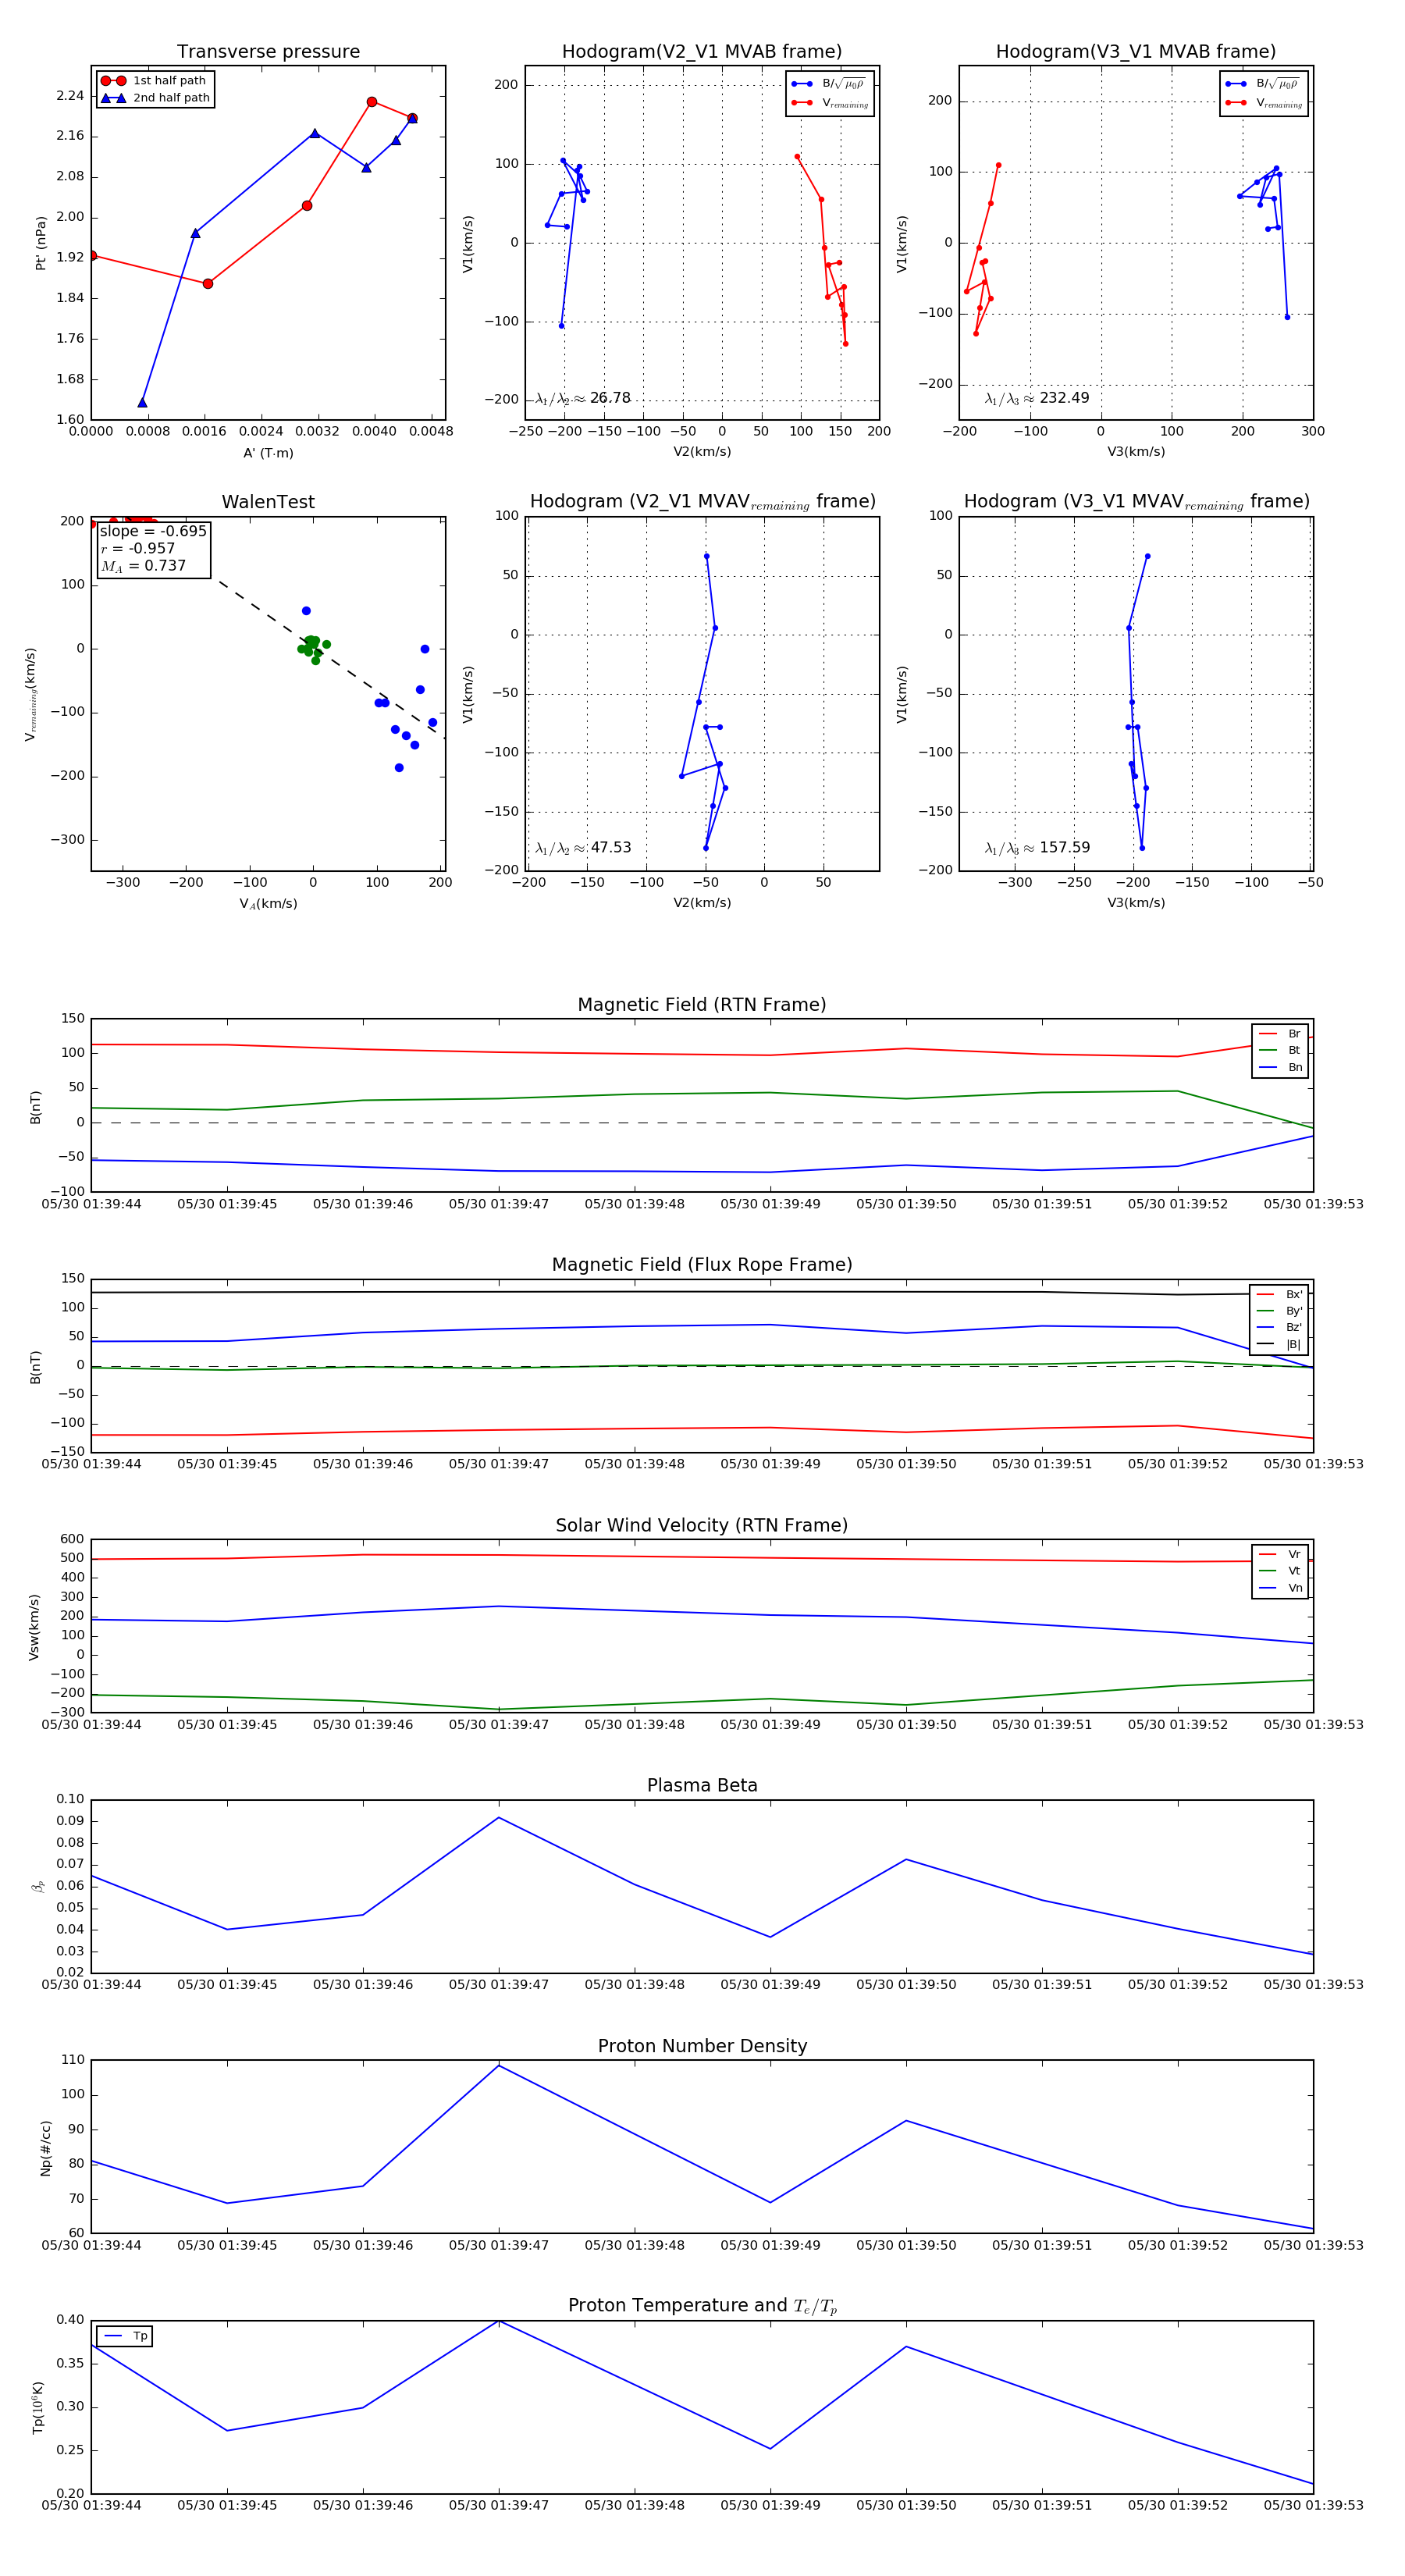Click the highest red pressure marker near 2.24
This screenshot has width=1405, height=2576.
pyautogui.click(x=372, y=102)
